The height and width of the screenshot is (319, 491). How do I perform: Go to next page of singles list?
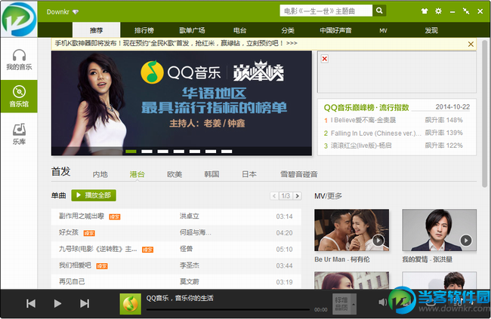(x=298, y=196)
